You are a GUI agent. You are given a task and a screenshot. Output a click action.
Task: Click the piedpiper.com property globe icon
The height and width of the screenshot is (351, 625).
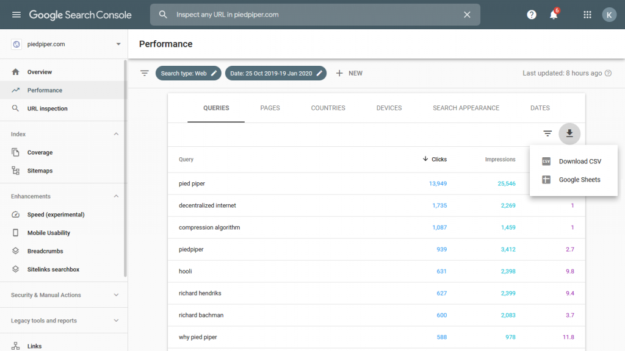16,44
